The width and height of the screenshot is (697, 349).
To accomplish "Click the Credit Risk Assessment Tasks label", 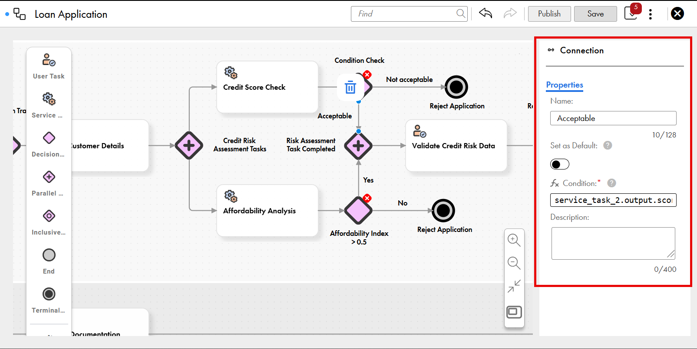I will click(240, 145).
